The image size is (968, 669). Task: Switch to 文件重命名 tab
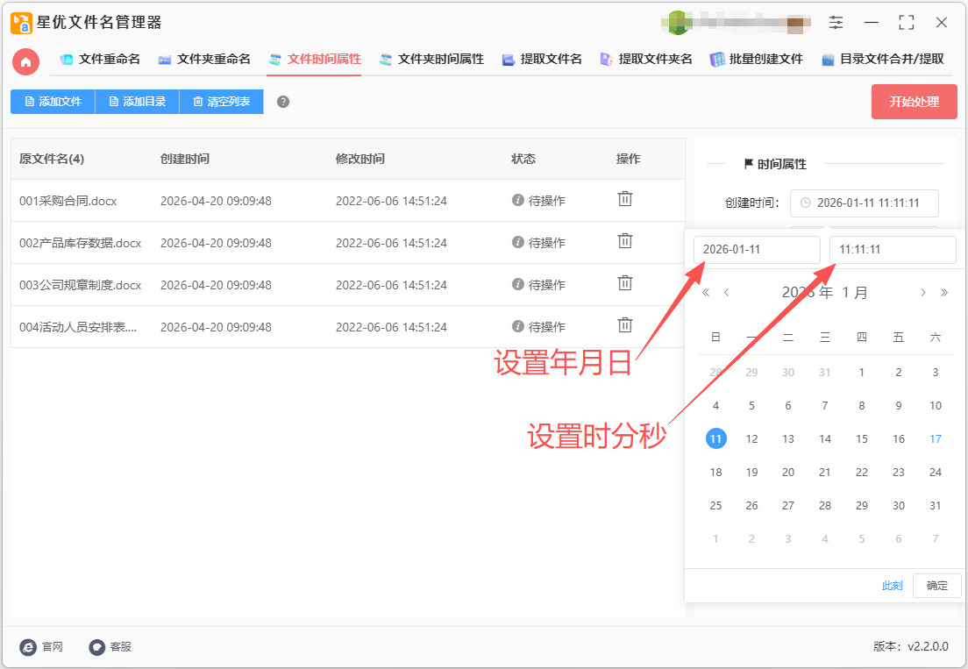tap(100, 60)
